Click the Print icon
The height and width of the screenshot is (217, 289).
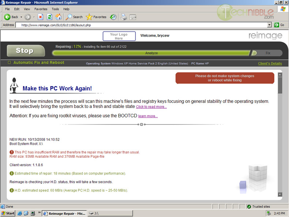click(124, 17)
